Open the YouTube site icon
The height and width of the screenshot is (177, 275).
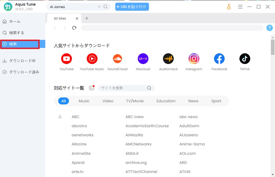pyautogui.click(x=66, y=59)
